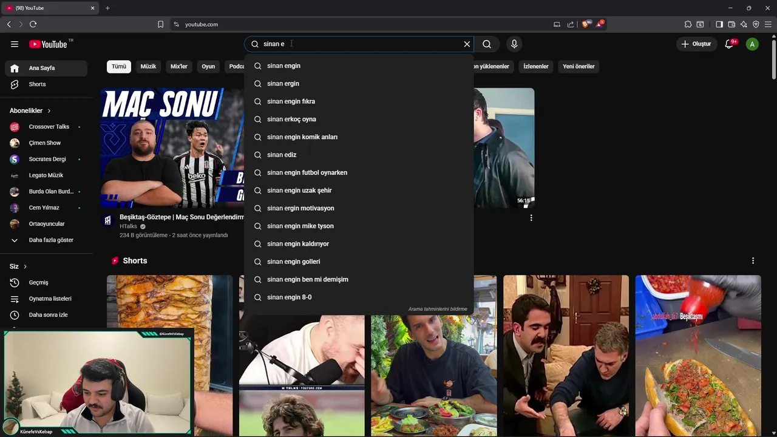Open the Beşiktaşmı sandwich Short thumbnail
The height and width of the screenshot is (437, 777).
coord(698,356)
